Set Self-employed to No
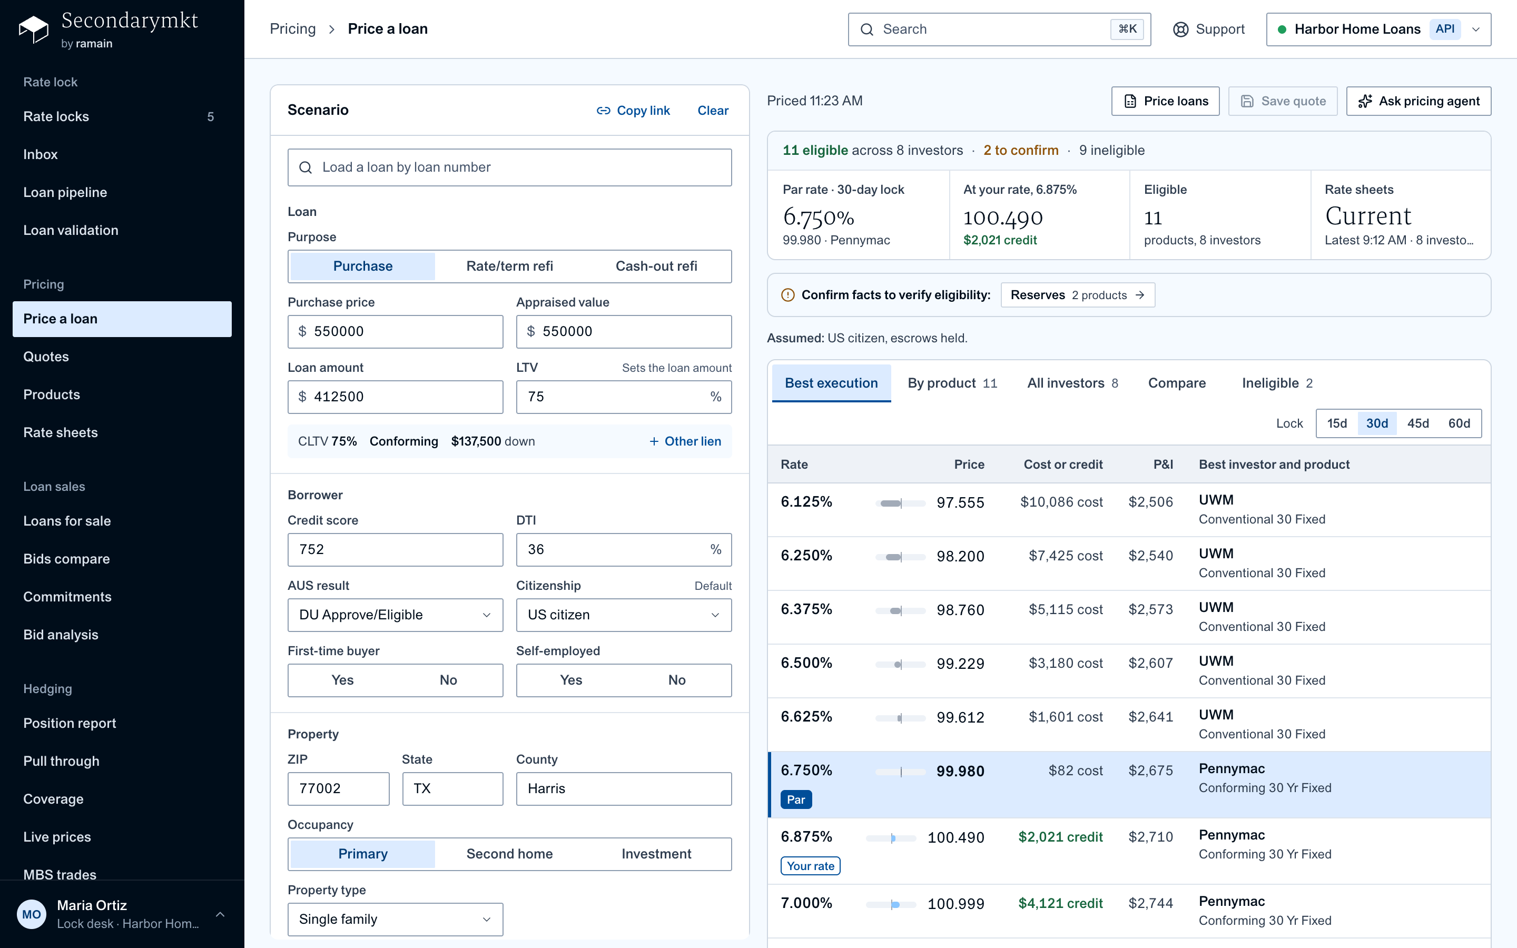The width and height of the screenshot is (1517, 948). [676, 680]
